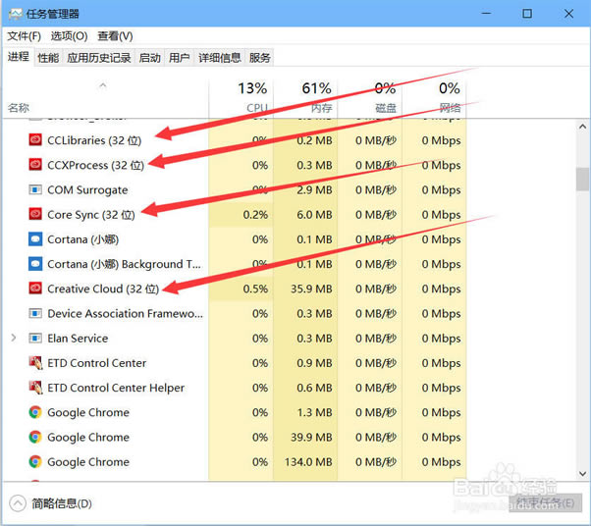Expand the Elan Service process group
591x526 pixels.
[x=14, y=338]
